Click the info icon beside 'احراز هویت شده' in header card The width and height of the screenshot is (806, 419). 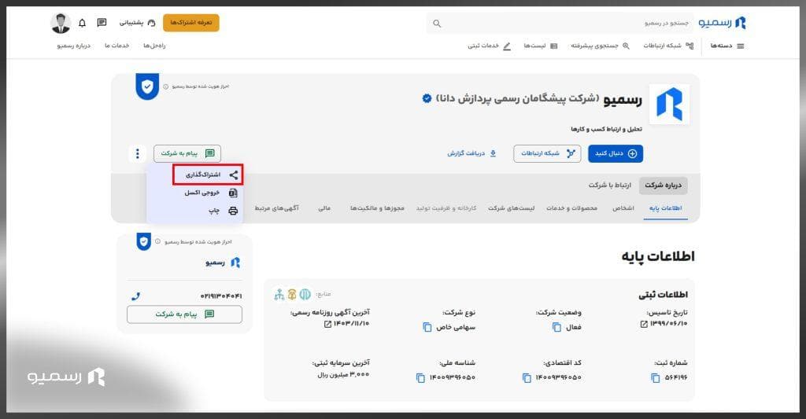point(165,86)
